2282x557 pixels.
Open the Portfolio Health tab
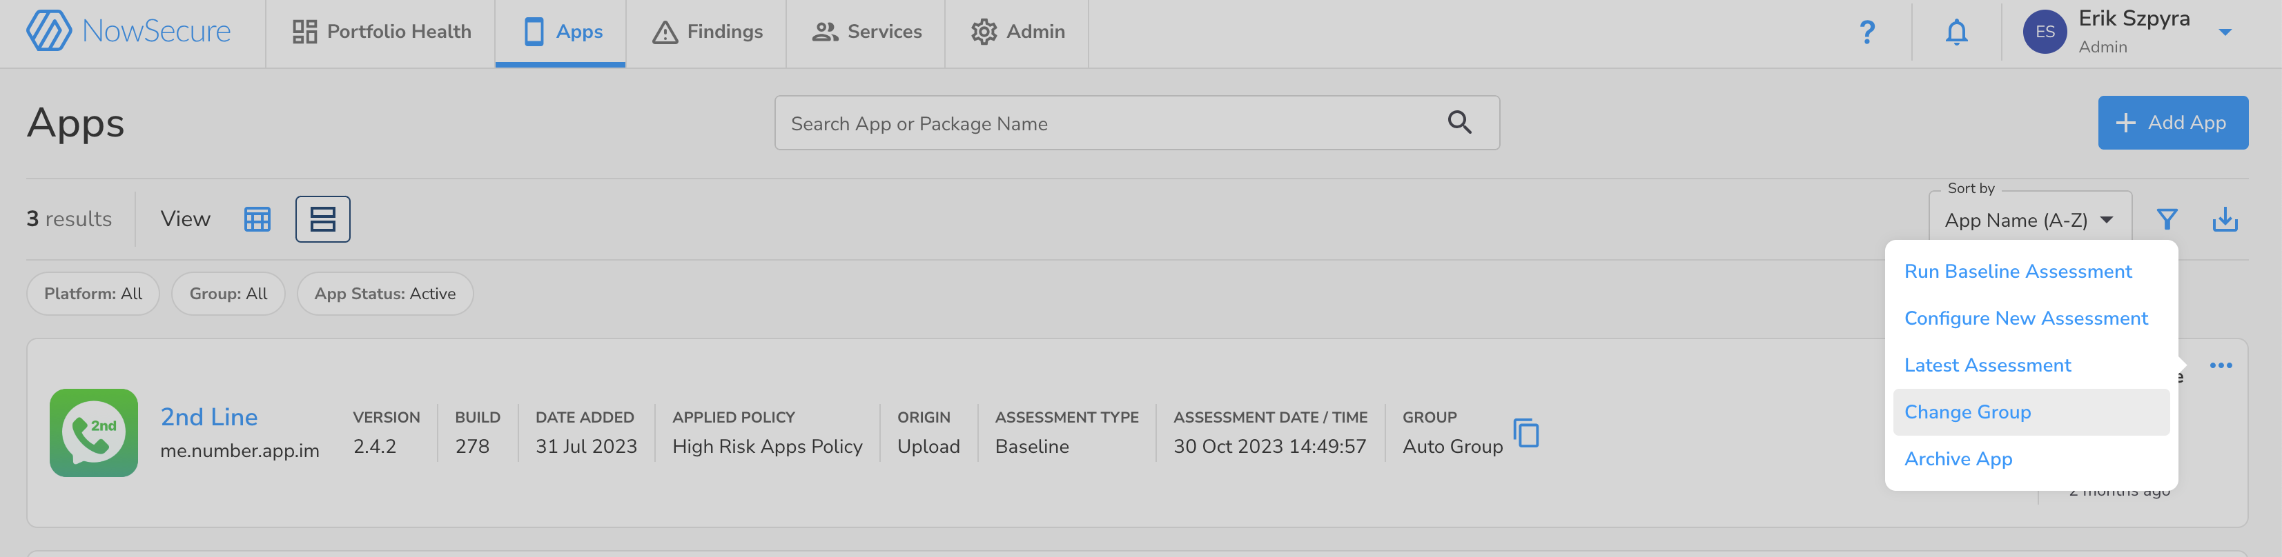pos(381,32)
